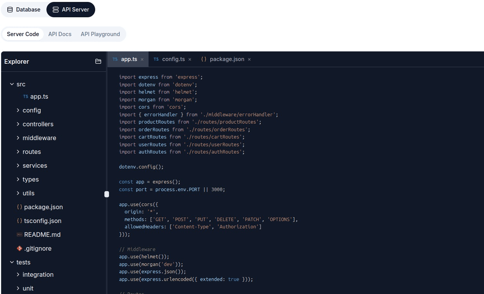Switch to the package.json editor tab

click(226, 59)
